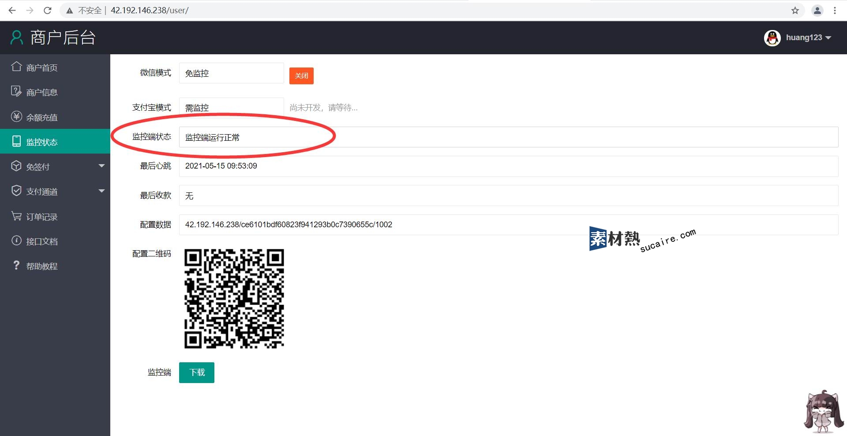Expand the 支付通道 submenu arrow

point(101,191)
